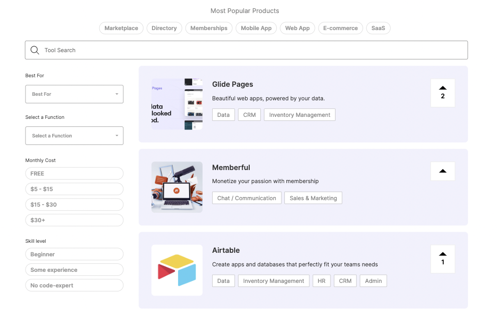Click the CRM tag under Glide Pages
The width and height of the screenshot is (497, 312).
click(x=249, y=115)
